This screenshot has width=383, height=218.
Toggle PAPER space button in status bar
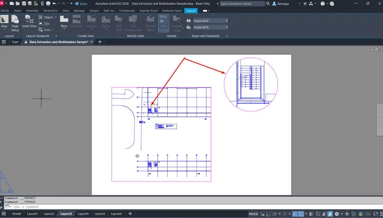coord(253,214)
